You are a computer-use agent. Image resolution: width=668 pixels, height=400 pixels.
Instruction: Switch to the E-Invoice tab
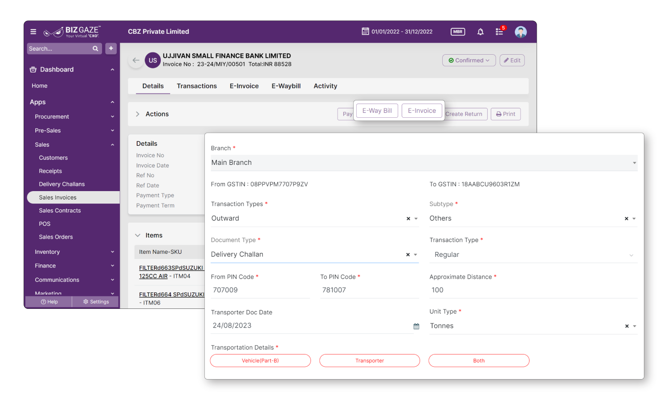[x=244, y=86]
